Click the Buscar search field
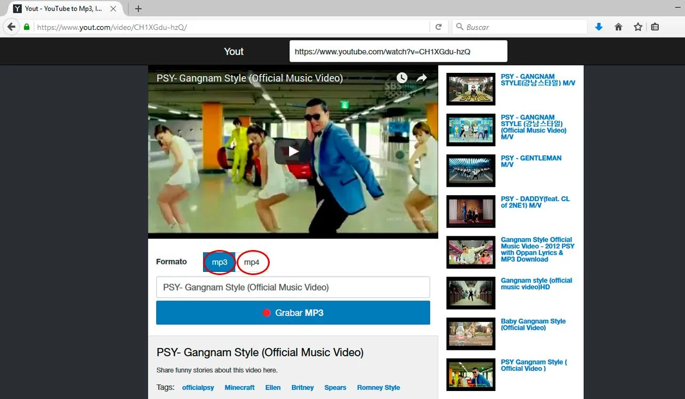The width and height of the screenshot is (685, 399). pos(520,27)
